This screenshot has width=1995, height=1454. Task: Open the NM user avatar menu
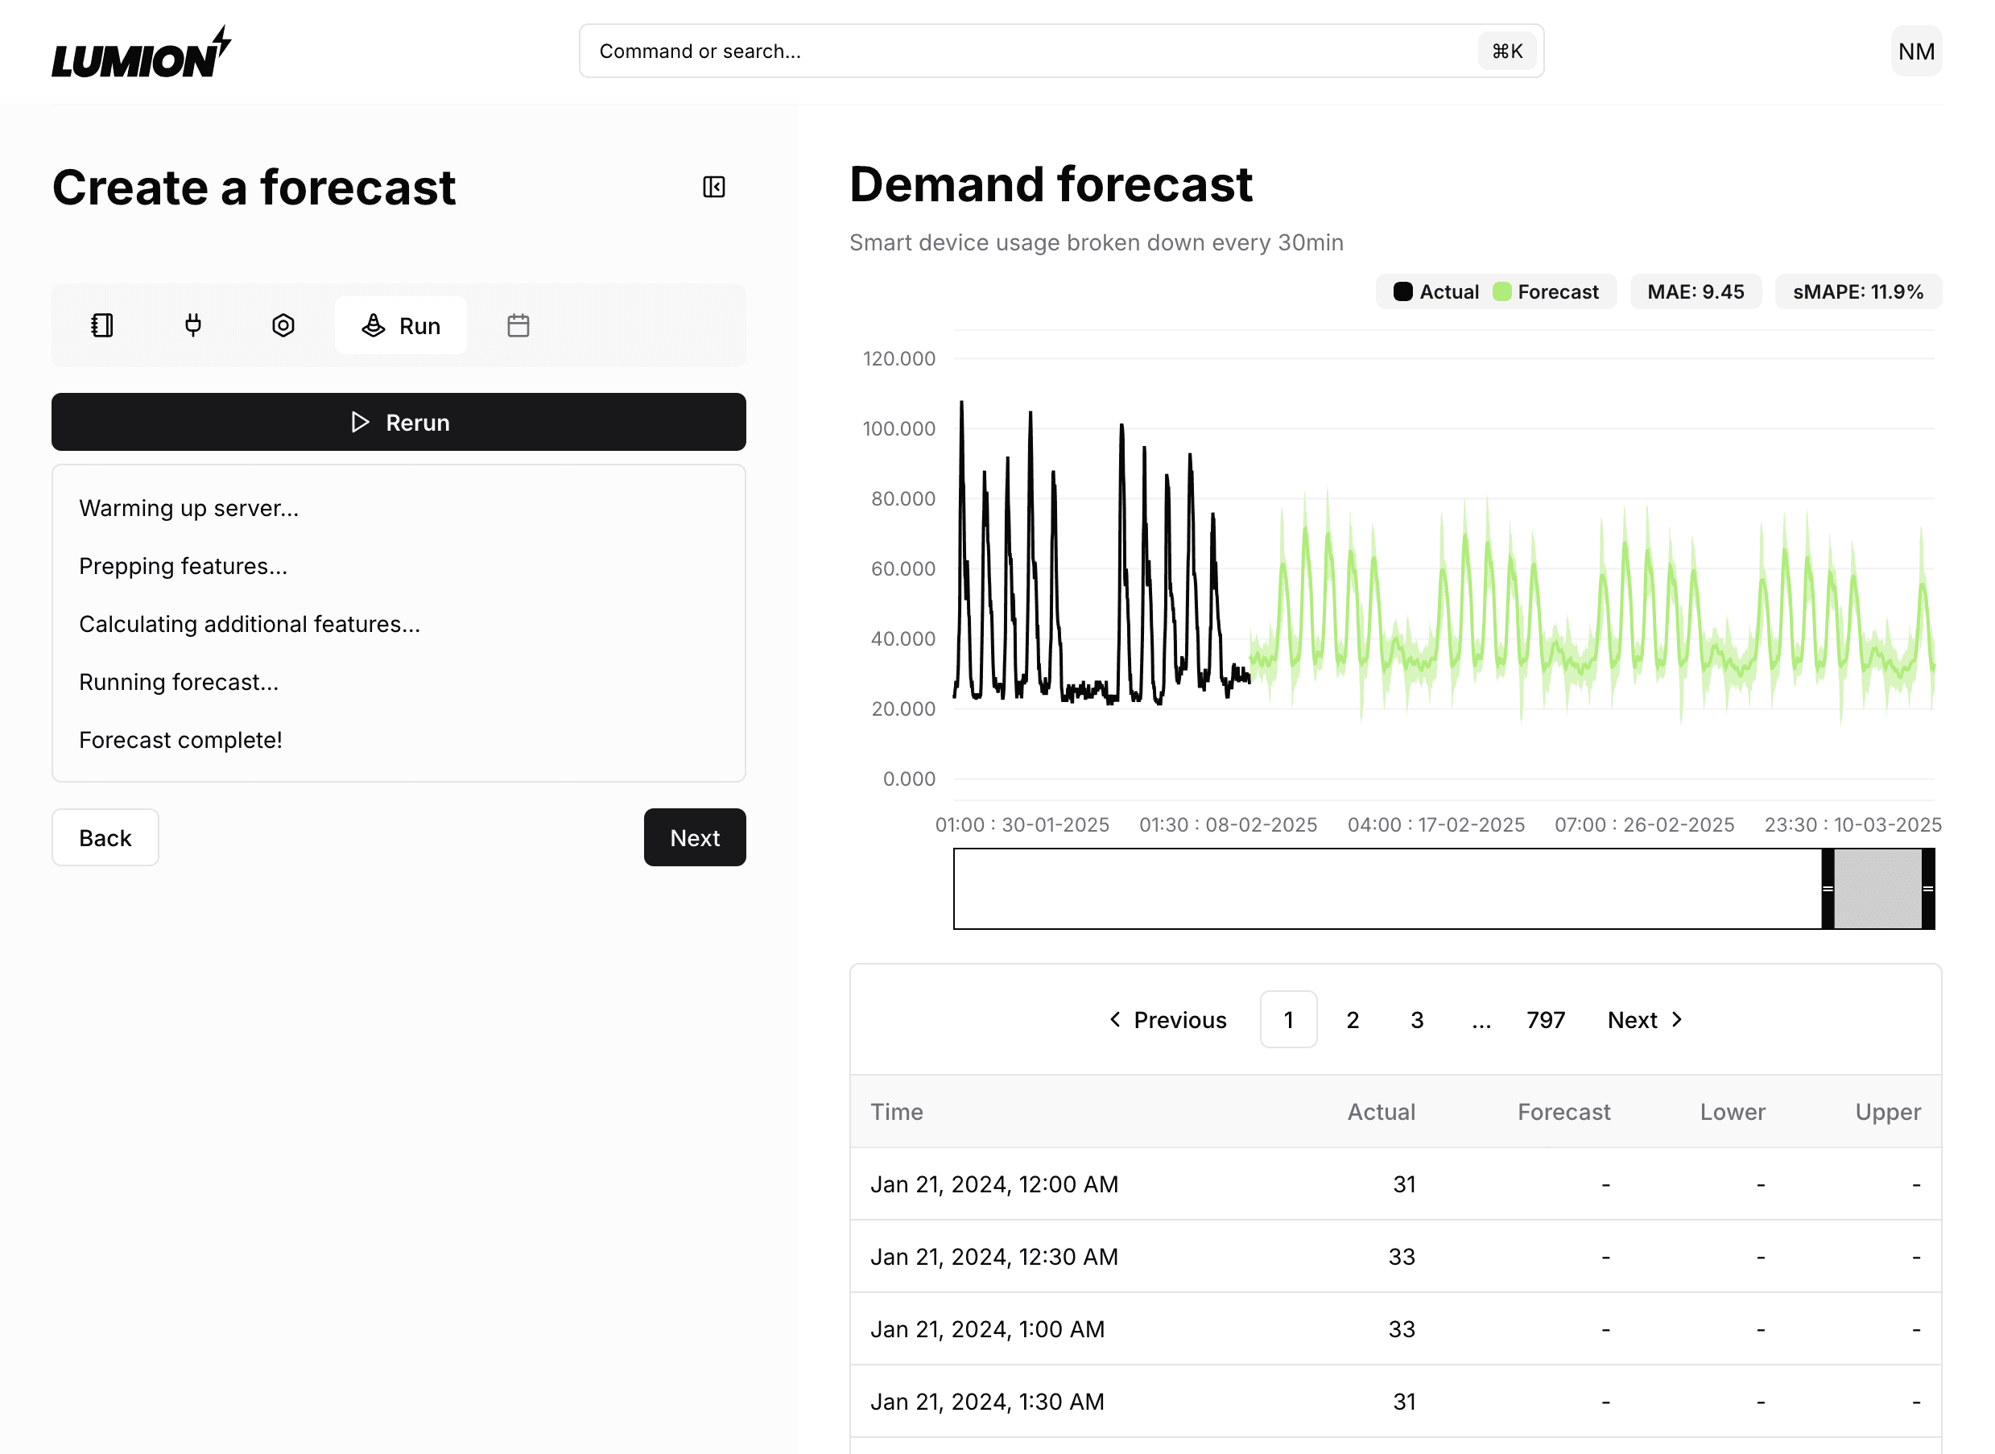point(1916,51)
